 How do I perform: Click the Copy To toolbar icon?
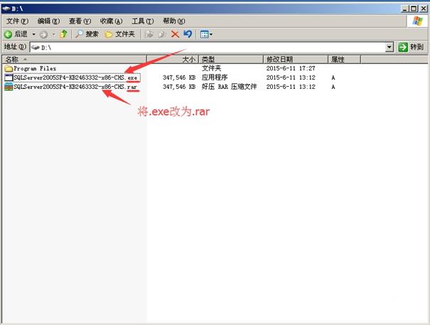coord(162,34)
